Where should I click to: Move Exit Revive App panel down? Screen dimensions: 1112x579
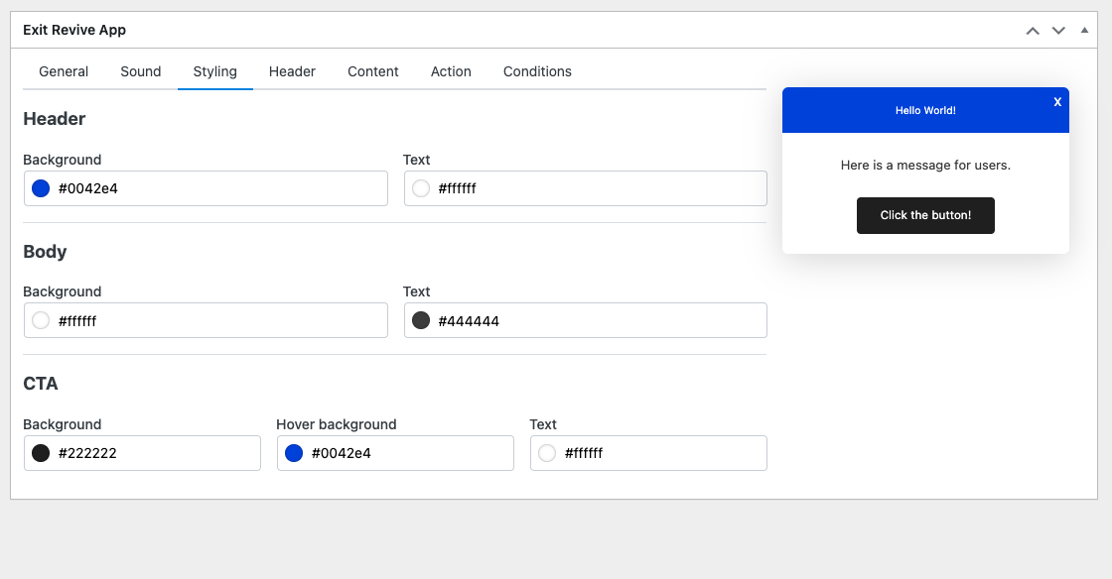[1058, 31]
